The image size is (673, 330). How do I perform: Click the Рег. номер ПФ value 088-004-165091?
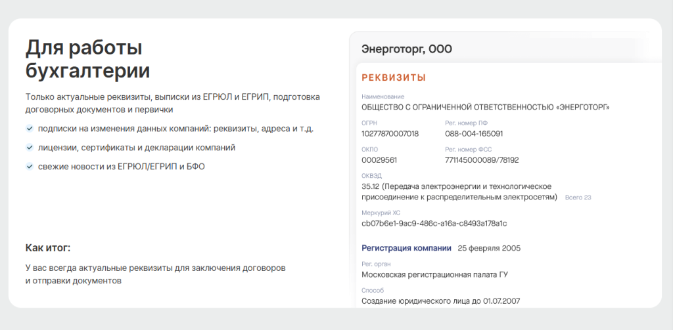pos(474,134)
